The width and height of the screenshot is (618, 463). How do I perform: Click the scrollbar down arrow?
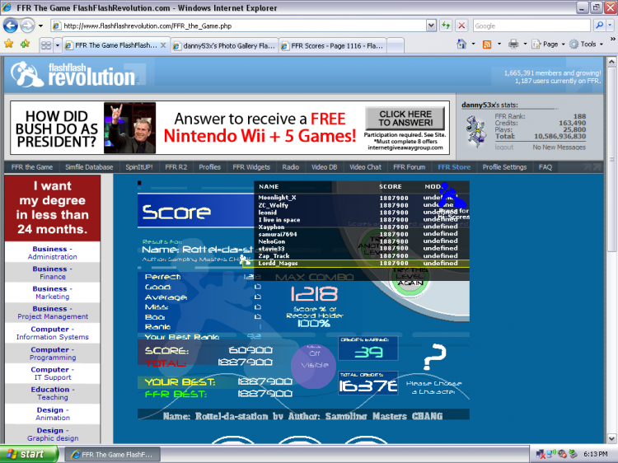tap(611, 437)
